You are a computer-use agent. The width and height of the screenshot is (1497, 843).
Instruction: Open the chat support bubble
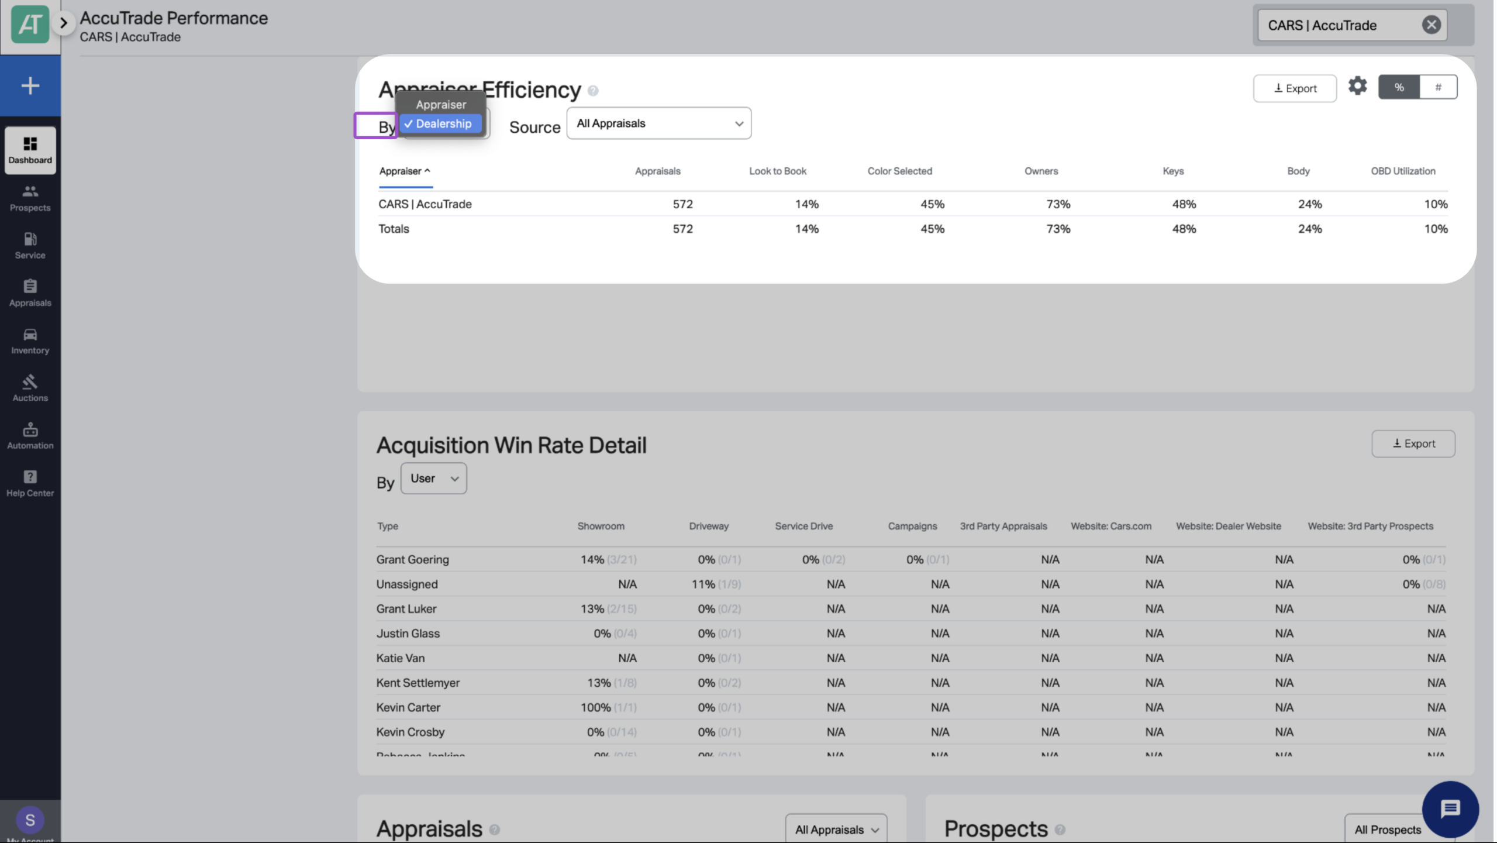(x=1450, y=810)
